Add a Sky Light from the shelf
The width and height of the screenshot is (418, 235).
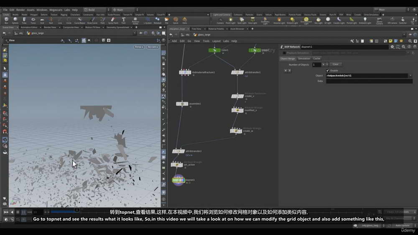pos(318,20)
